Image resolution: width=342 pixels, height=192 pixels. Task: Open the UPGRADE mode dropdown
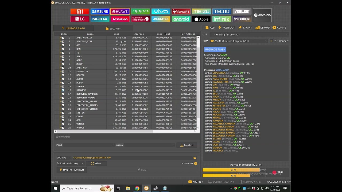tap(64, 158)
